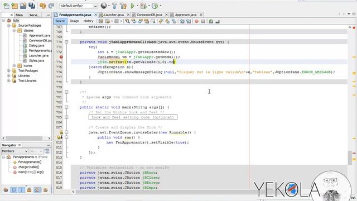The height and width of the screenshot is (201, 357).
Task: Expand the Test Packages node
Action: [9, 71]
